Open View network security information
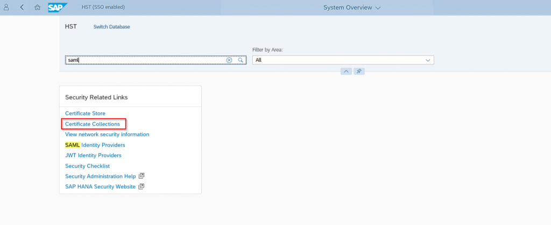 (107, 134)
